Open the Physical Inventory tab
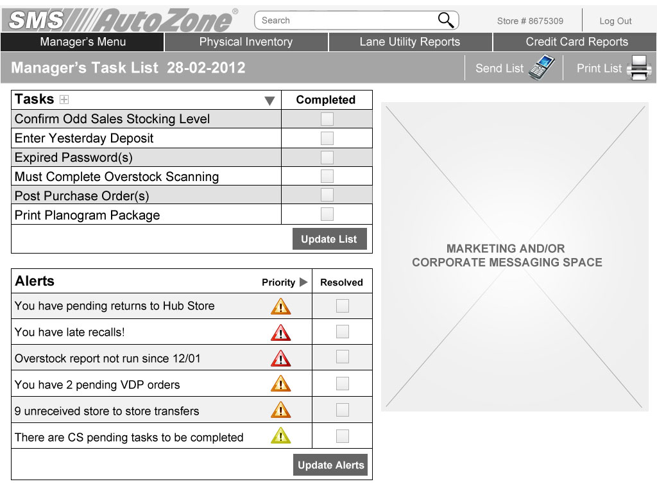This screenshot has width=657, height=493. click(x=246, y=42)
